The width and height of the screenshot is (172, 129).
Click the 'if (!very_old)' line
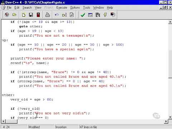pos(25,109)
